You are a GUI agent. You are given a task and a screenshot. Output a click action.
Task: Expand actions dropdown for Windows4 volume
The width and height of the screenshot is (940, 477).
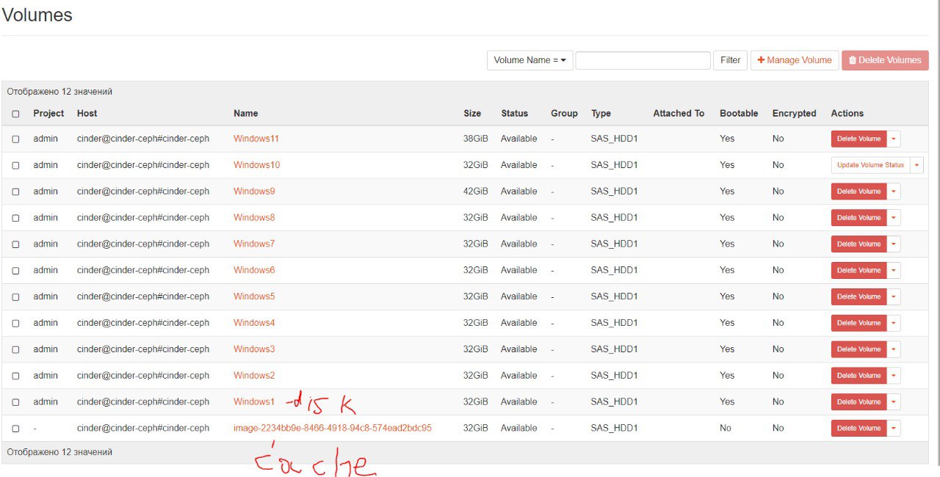(894, 323)
